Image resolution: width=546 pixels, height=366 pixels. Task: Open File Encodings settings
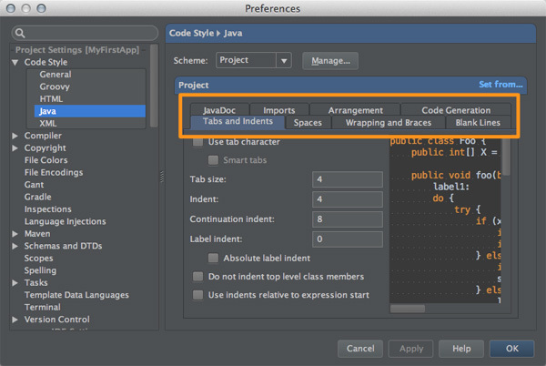click(x=54, y=172)
